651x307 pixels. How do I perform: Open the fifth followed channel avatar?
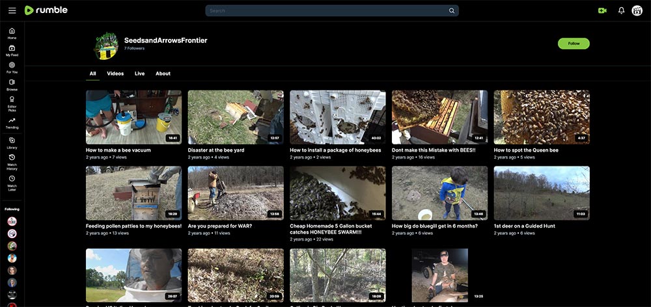point(12,271)
